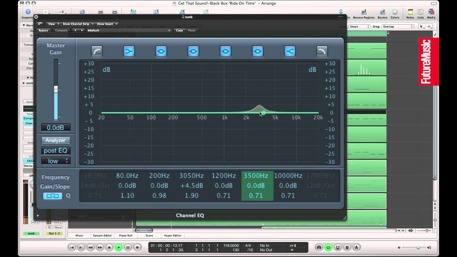Image resolution: width=457 pixels, height=257 pixels.
Task: Open the plug-in View dropdown menu
Action: click(x=53, y=24)
